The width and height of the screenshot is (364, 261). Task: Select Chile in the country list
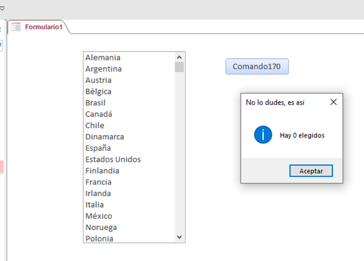point(129,125)
